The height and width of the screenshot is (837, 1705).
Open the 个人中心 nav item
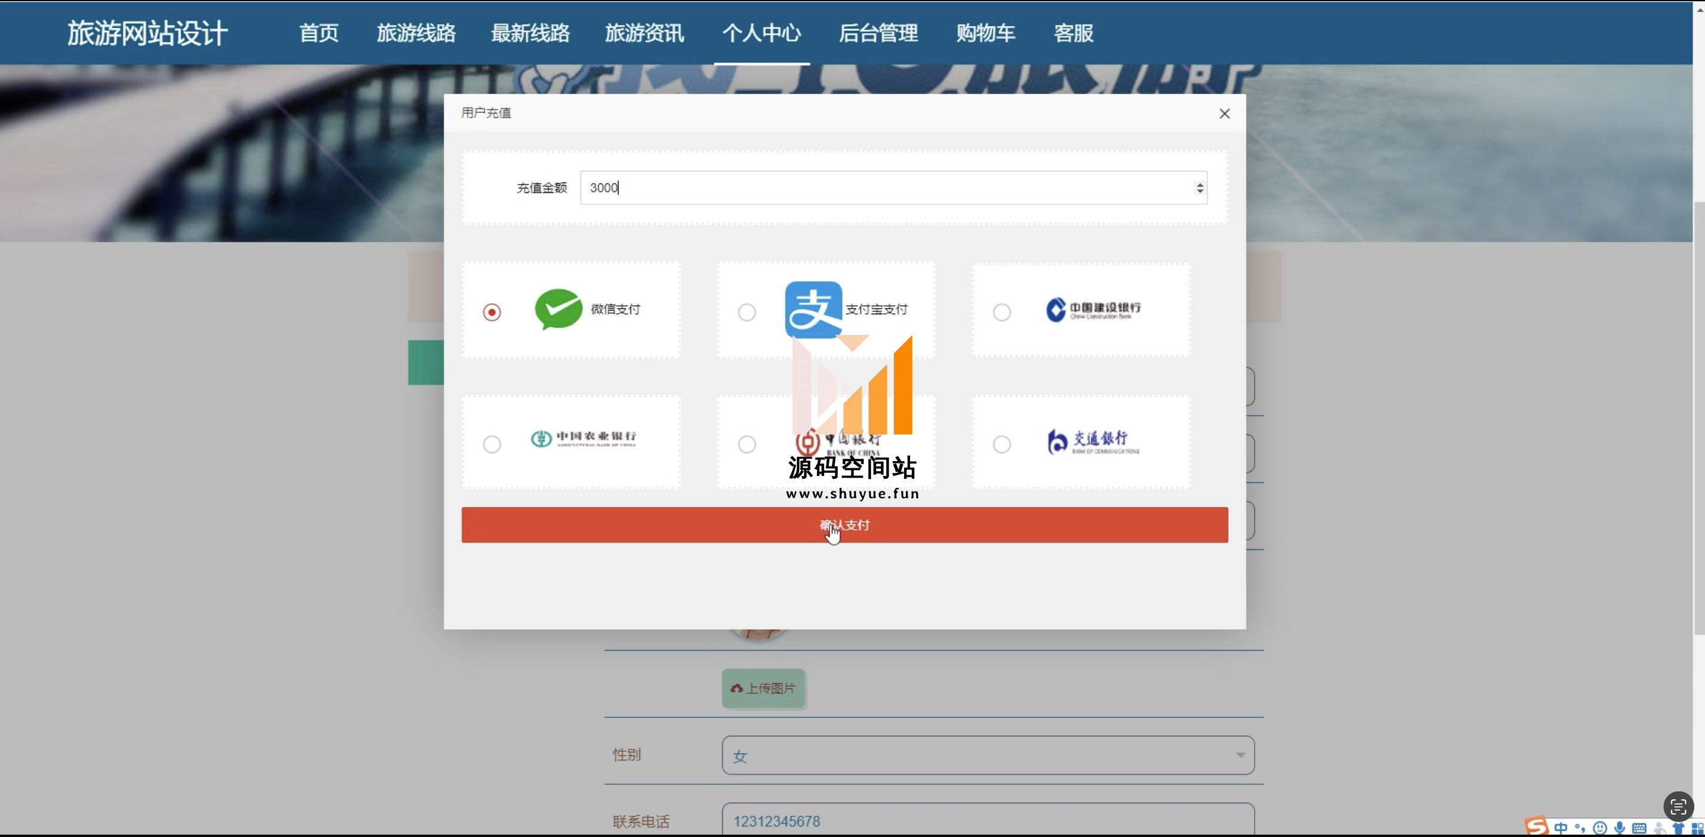[x=762, y=33]
